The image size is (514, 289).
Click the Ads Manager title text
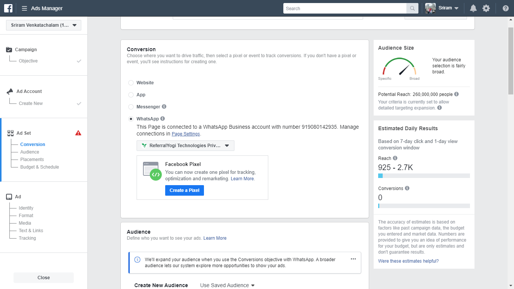click(47, 8)
